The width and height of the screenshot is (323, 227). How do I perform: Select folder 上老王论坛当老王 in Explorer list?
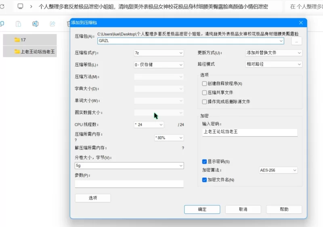(x=30, y=51)
